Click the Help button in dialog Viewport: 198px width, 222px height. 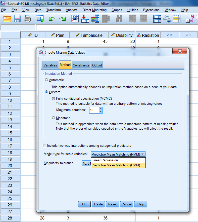141,204
